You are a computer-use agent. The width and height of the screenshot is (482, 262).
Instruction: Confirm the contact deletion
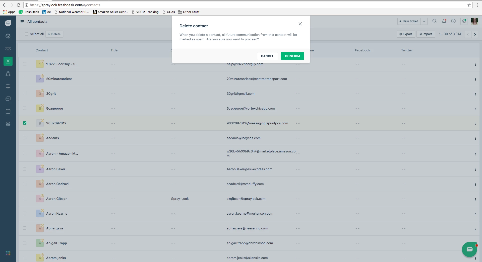coord(292,56)
